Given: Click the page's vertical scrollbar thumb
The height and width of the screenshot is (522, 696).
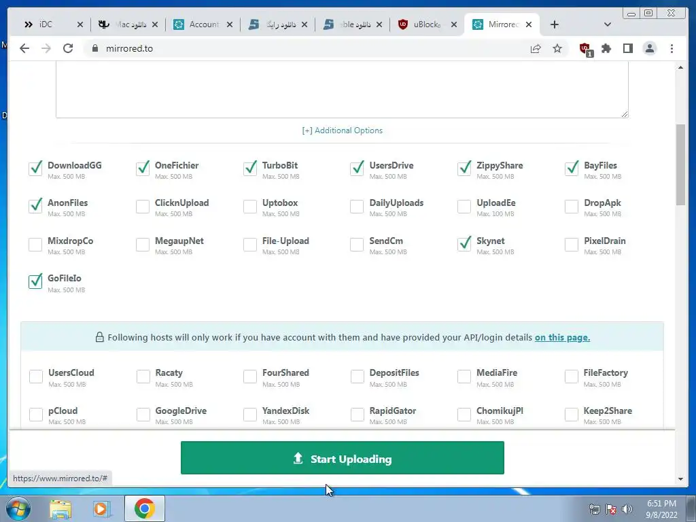Looking at the screenshot, I should tap(680, 164).
